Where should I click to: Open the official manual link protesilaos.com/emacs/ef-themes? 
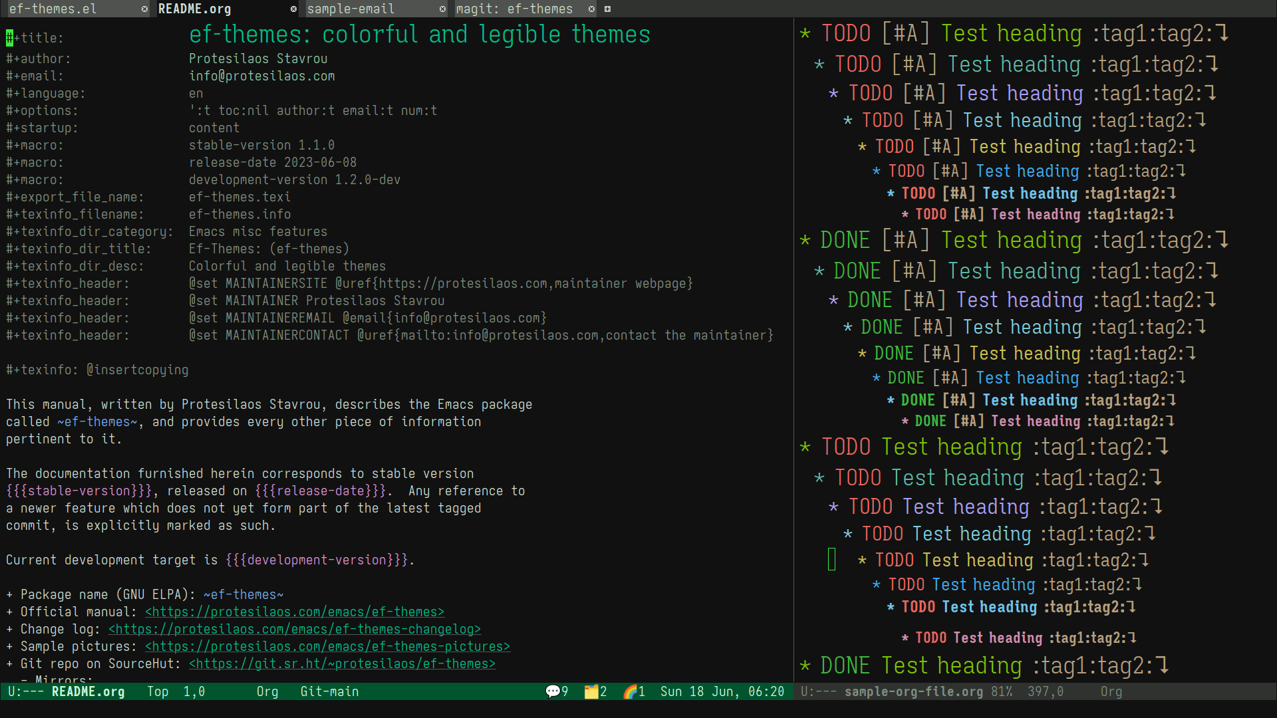pos(295,612)
